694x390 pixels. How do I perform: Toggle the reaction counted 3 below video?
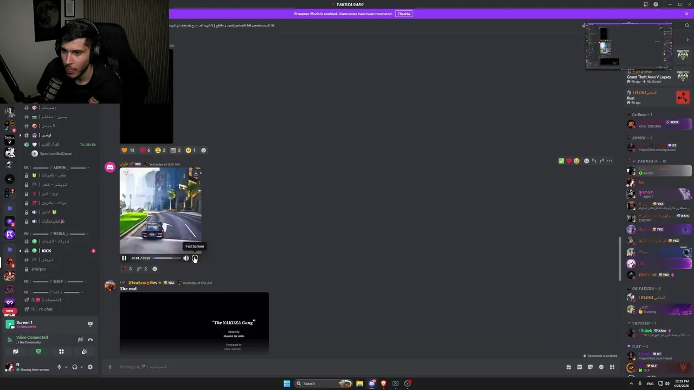tap(127, 269)
